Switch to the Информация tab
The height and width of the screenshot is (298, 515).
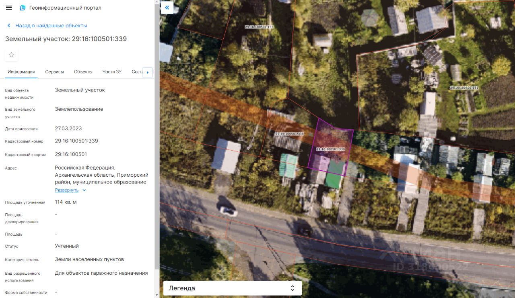[x=21, y=72]
